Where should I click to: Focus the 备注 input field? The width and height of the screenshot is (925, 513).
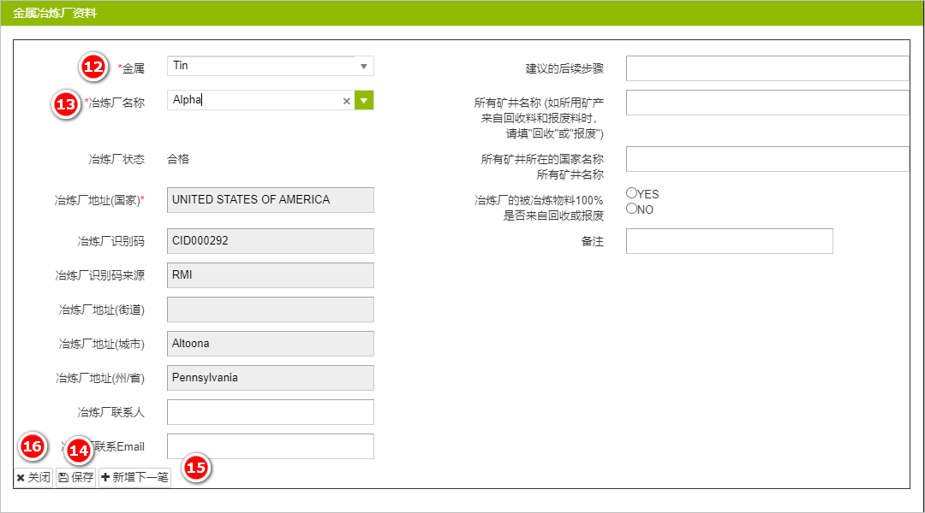click(x=729, y=241)
